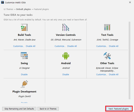Click the Build Tools crane icon
This screenshot has width=134, height=112.
[24, 27]
